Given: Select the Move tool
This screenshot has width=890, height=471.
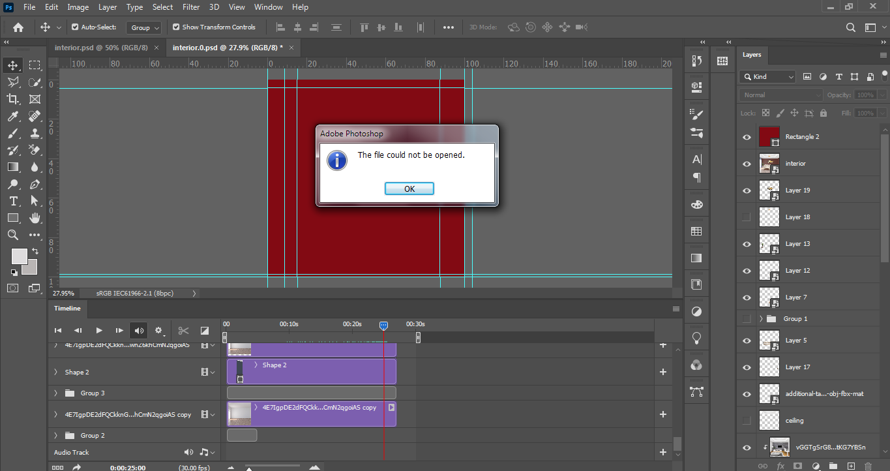Looking at the screenshot, I should point(14,65).
